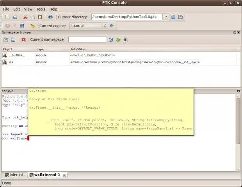Browse for directory using the folder icon
This screenshot has width=242, height=187.
click(x=173, y=17)
